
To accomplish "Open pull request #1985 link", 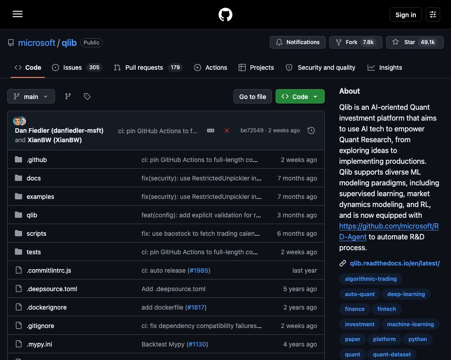I will pyautogui.click(x=199, y=270).
